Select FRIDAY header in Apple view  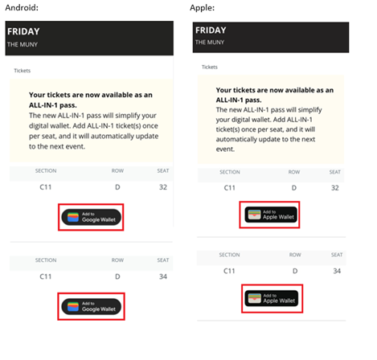tap(211, 31)
